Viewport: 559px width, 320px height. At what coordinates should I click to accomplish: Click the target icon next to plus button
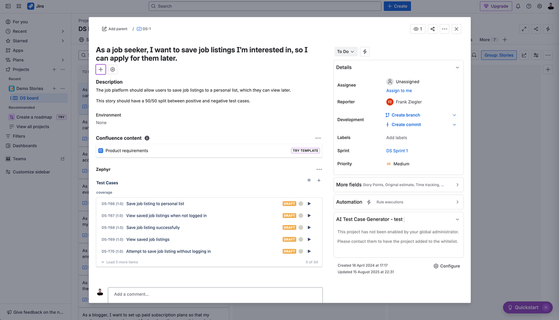pos(112,69)
